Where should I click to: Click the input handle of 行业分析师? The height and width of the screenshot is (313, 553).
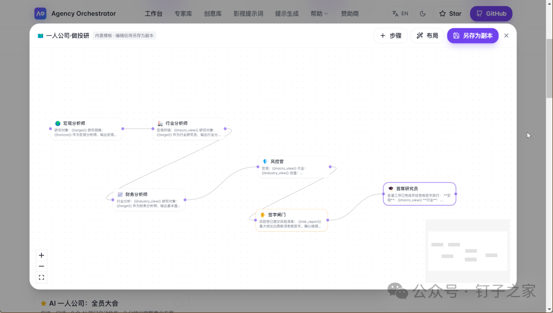(153, 129)
